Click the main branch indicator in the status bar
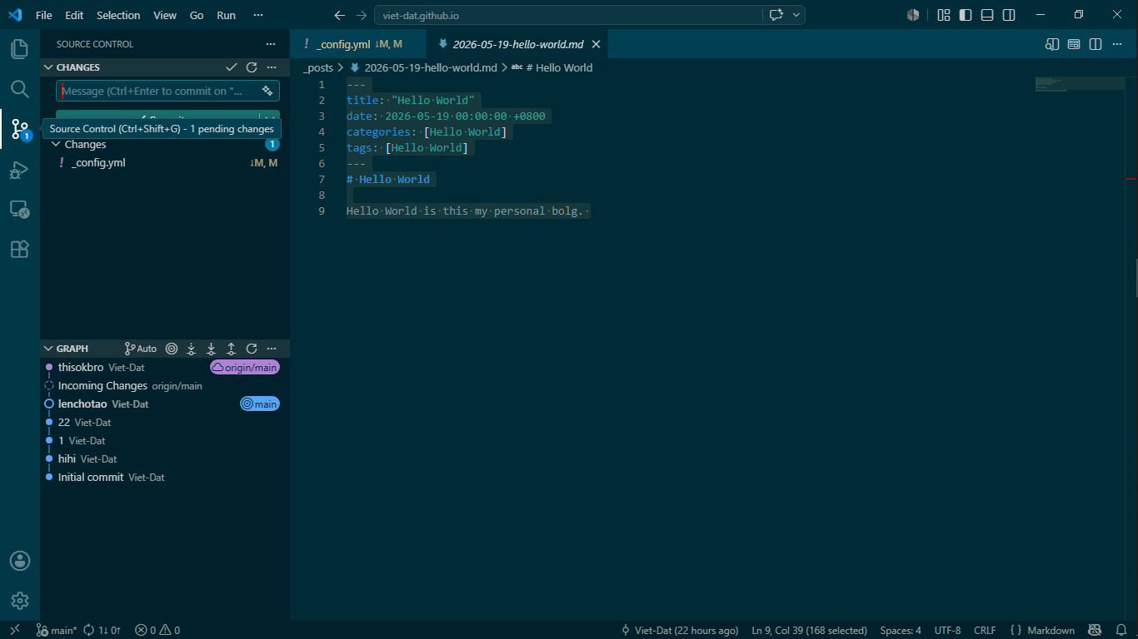Screen dimensions: 1138x639 pyautogui.click(x=57, y=630)
